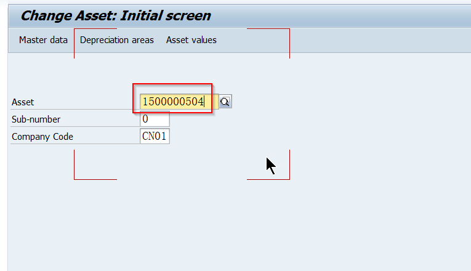This screenshot has height=271, width=471.
Task: Click the CN01 company code value
Action: (154, 136)
